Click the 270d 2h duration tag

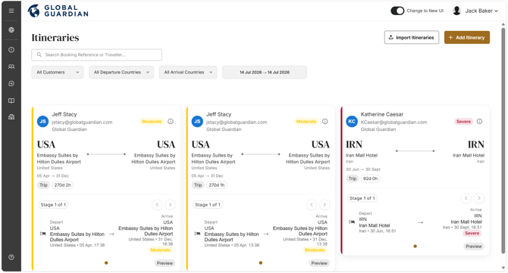(x=62, y=185)
